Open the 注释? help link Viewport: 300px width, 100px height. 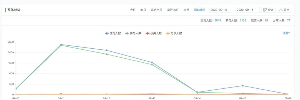pyautogui.click(x=286, y=33)
